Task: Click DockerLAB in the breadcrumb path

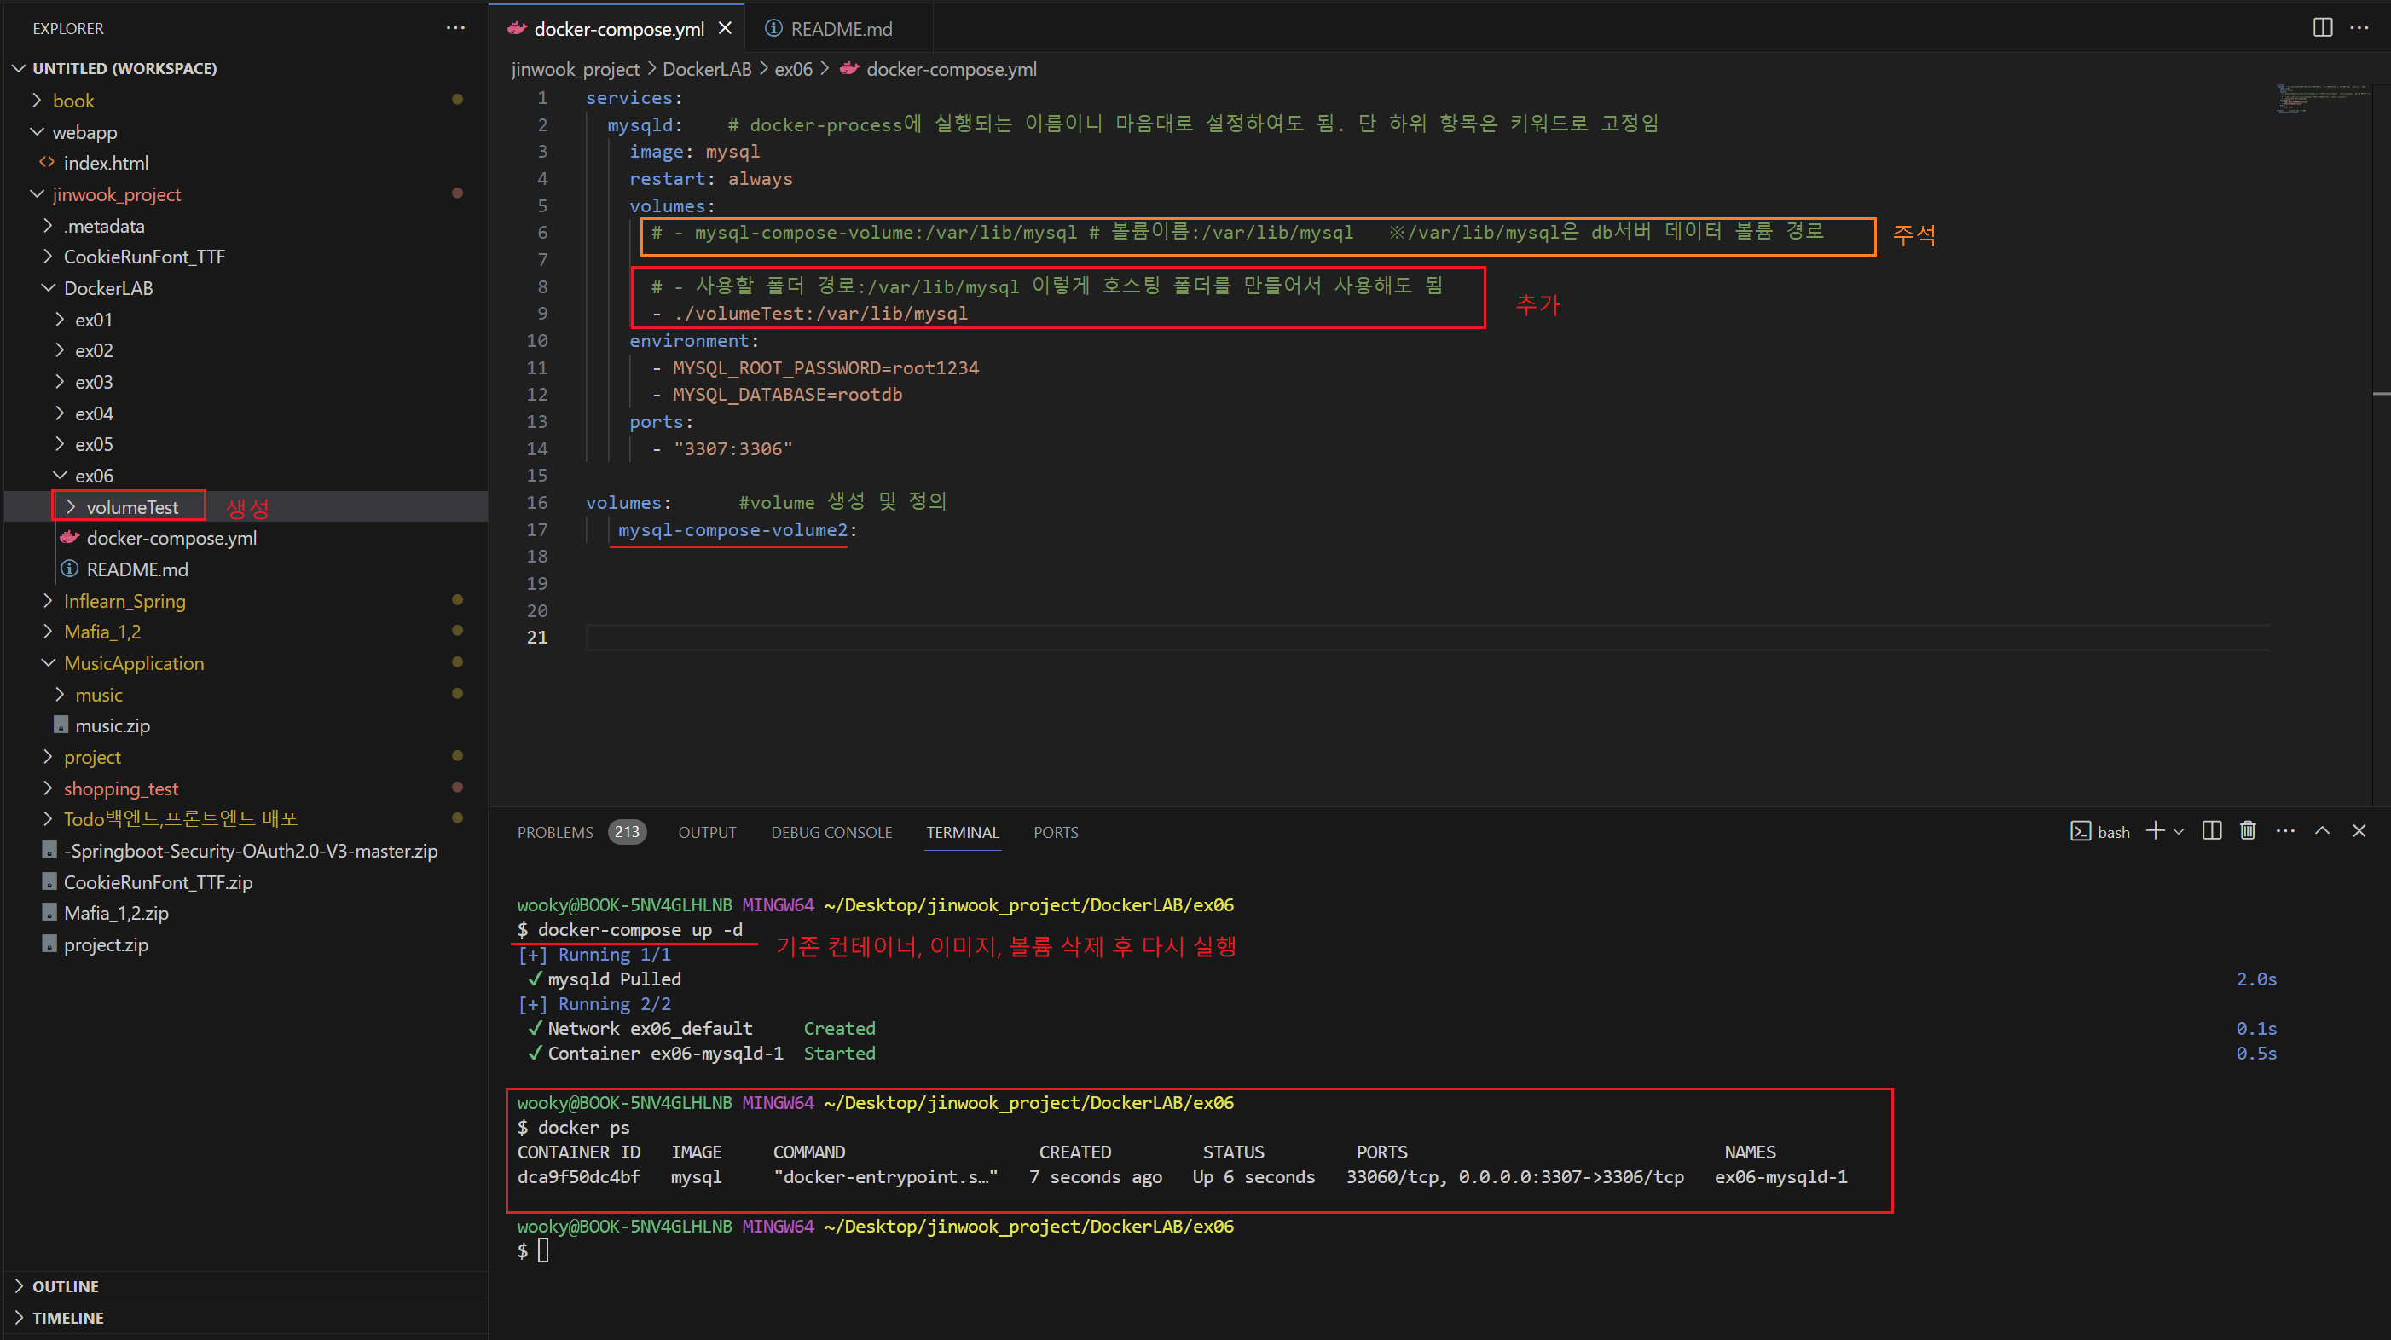Action: click(x=706, y=70)
